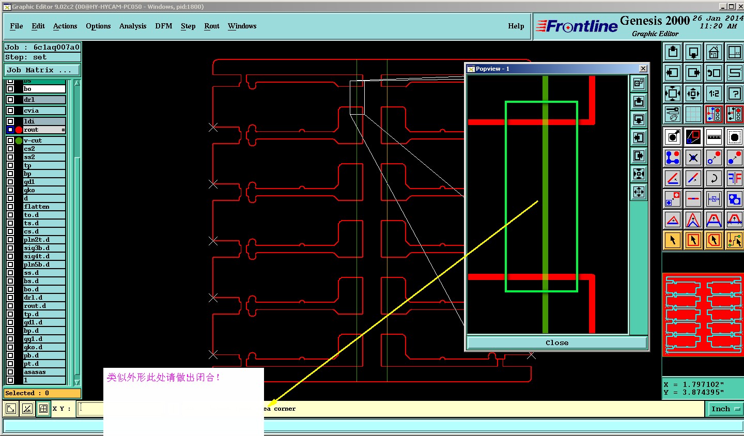Click the small marker on rout layer row
The width and height of the screenshot is (744, 436).
point(63,130)
